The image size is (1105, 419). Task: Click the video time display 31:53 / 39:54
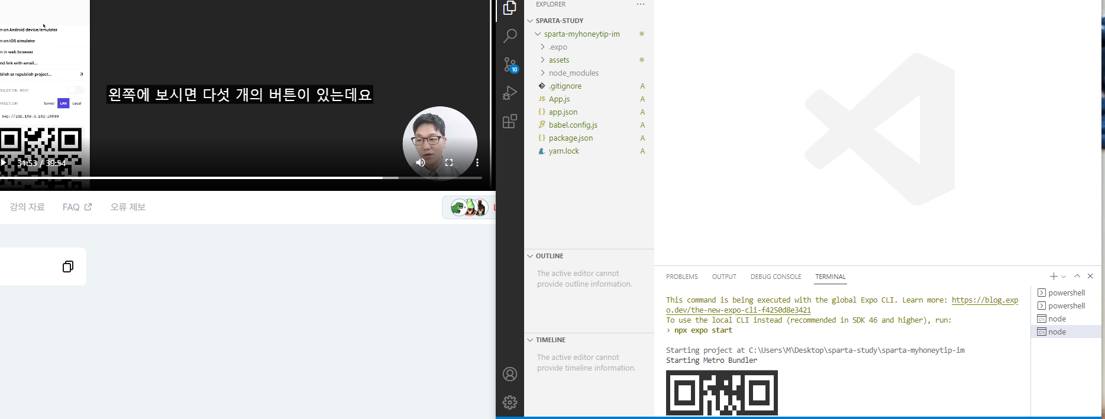pyautogui.click(x=41, y=163)
